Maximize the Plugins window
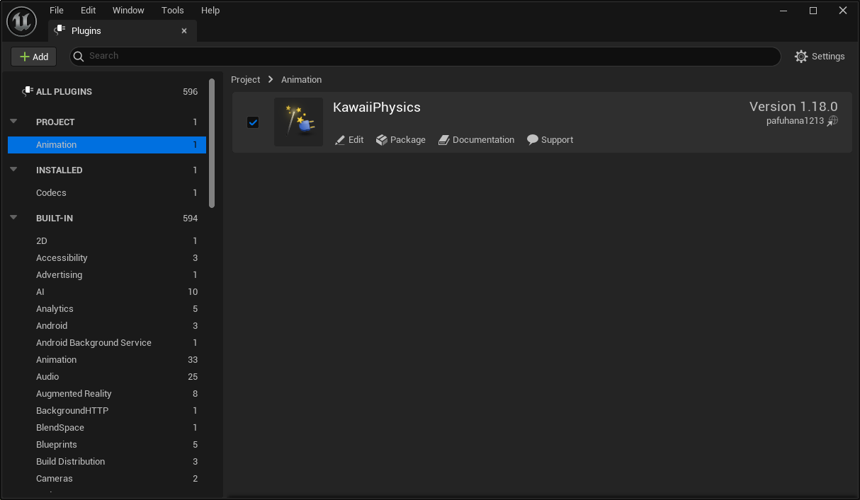Viewport: 860px width, 500px height. click(813, 11)
